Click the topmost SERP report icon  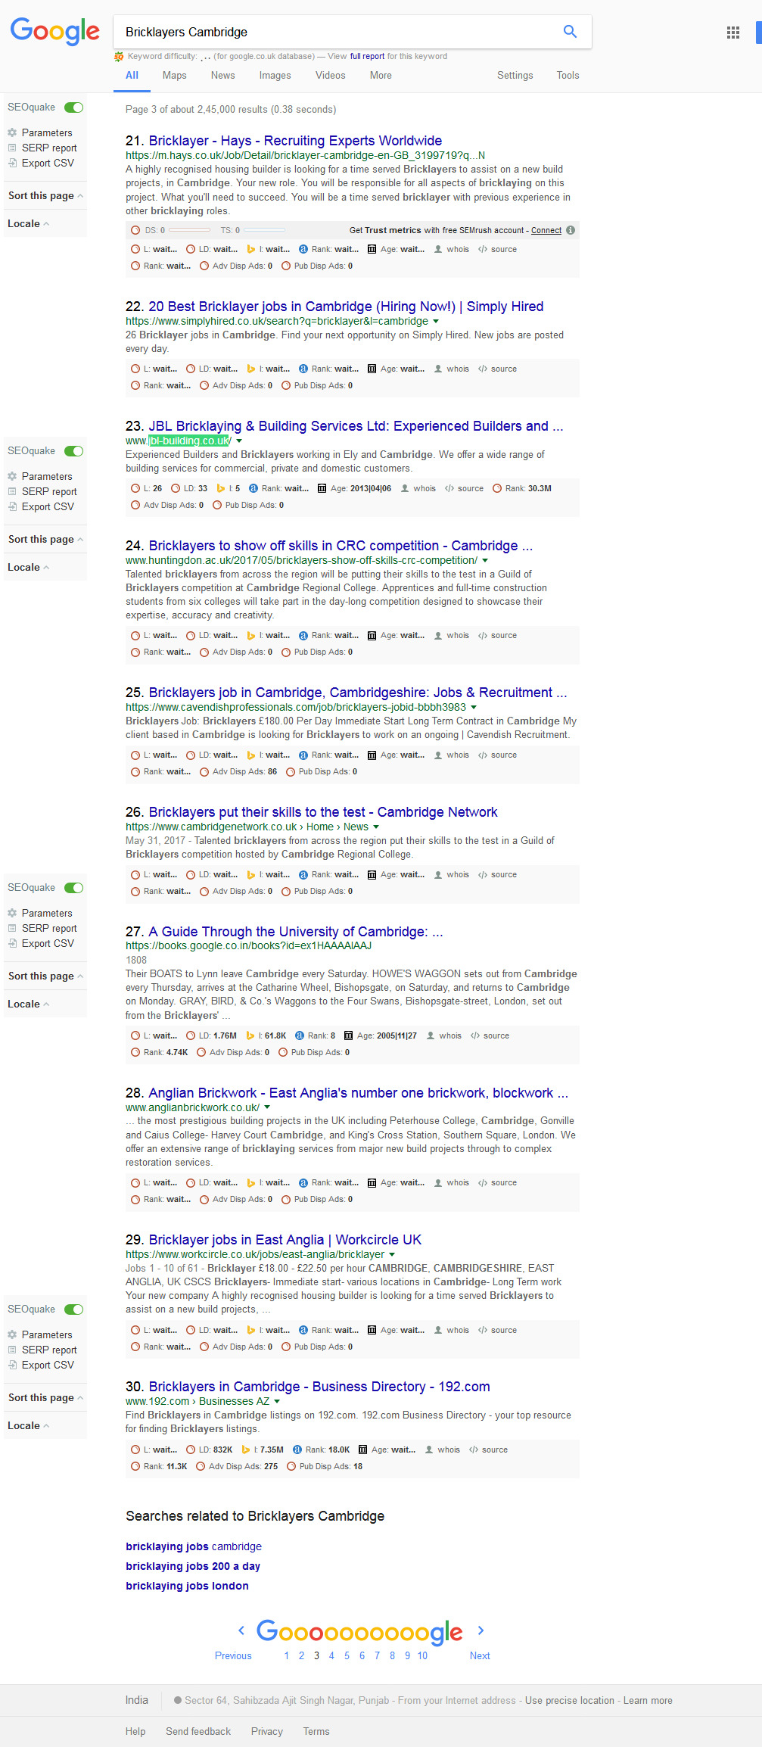pyautogui.click(x=12, y=148)
